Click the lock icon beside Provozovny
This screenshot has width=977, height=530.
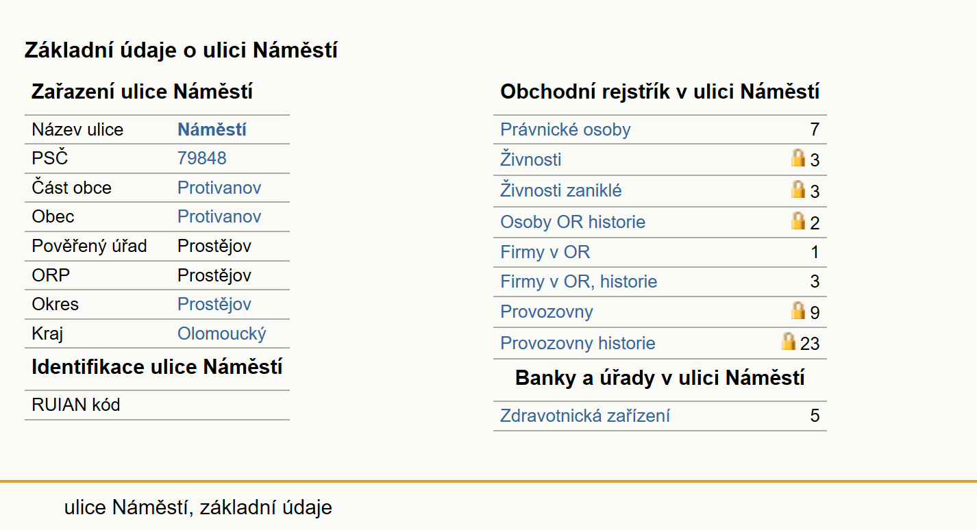pyautogui.click(x=798, y=310)
